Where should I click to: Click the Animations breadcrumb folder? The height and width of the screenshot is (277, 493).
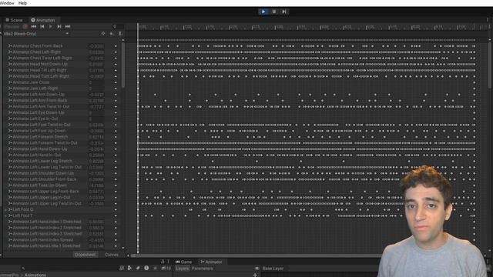tap(35, 275)
